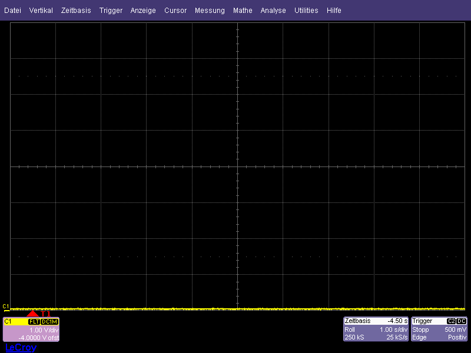Screen dimensions: 471x353
Task: Open the Zeitbasis menu in the menu bar
Action: [76, 11]
